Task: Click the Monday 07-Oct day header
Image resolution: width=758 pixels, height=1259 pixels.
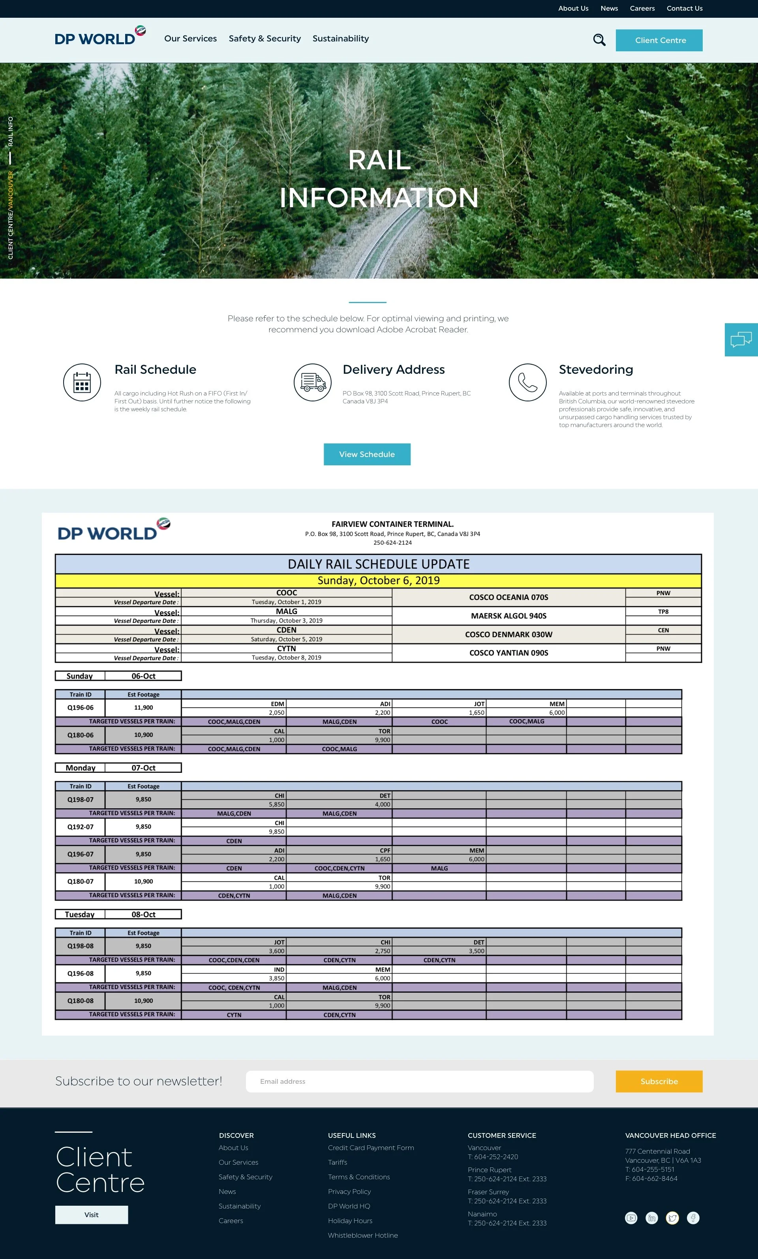Action: click(118, 768)
